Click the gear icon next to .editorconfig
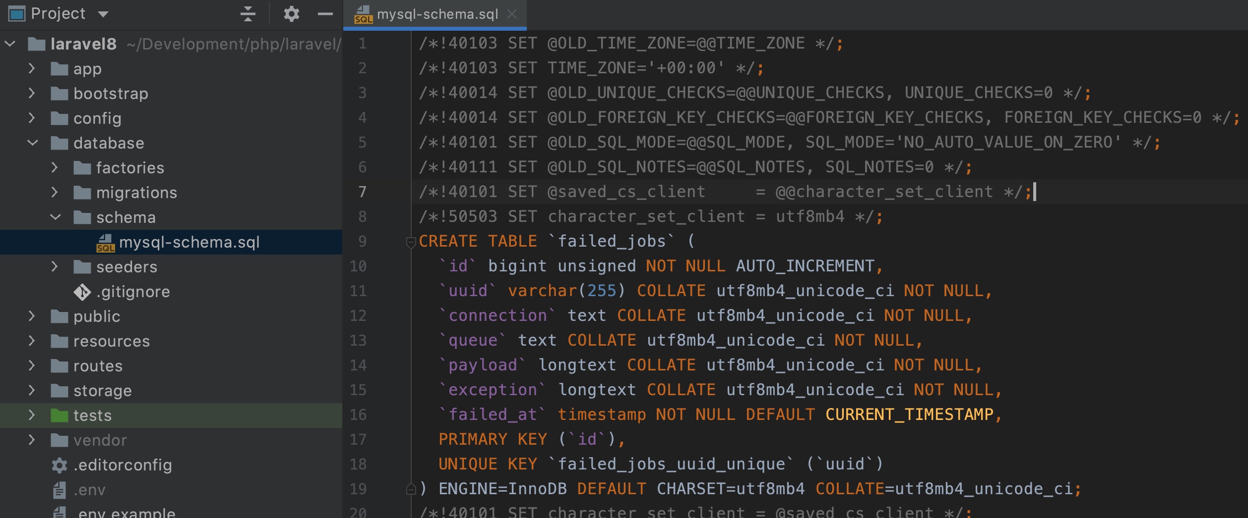This screenshot has width=1248, height=518. (60, 465)
